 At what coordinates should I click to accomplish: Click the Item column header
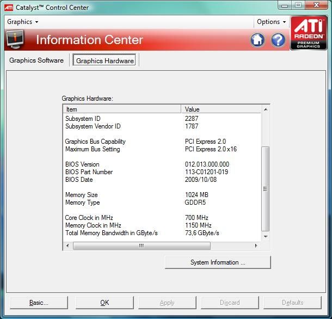pyautogui.click(x=122, y=109)
